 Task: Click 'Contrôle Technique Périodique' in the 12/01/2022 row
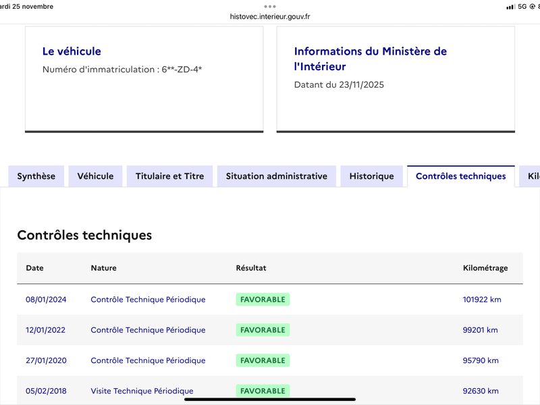(148, 330)
